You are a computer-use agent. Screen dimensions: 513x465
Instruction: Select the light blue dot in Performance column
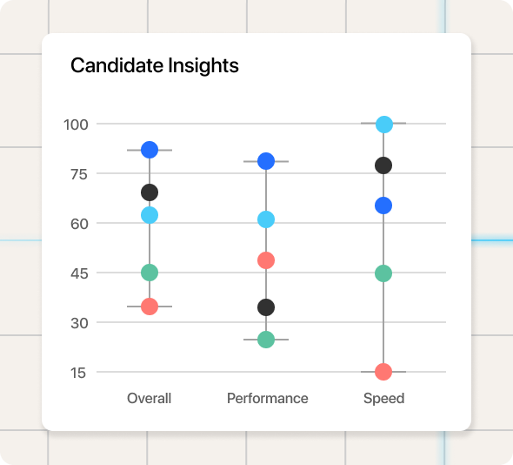click(x=266, y=219)
